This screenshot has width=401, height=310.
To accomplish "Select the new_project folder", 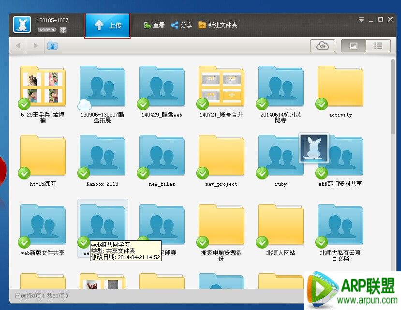I will (x=221, y=156).
